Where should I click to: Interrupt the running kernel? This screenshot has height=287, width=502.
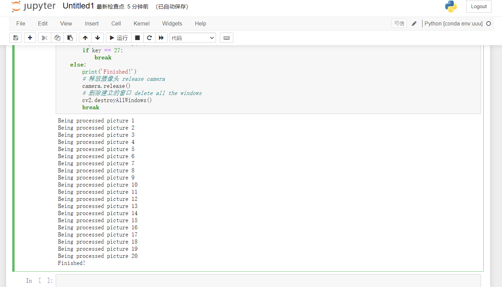137,38
